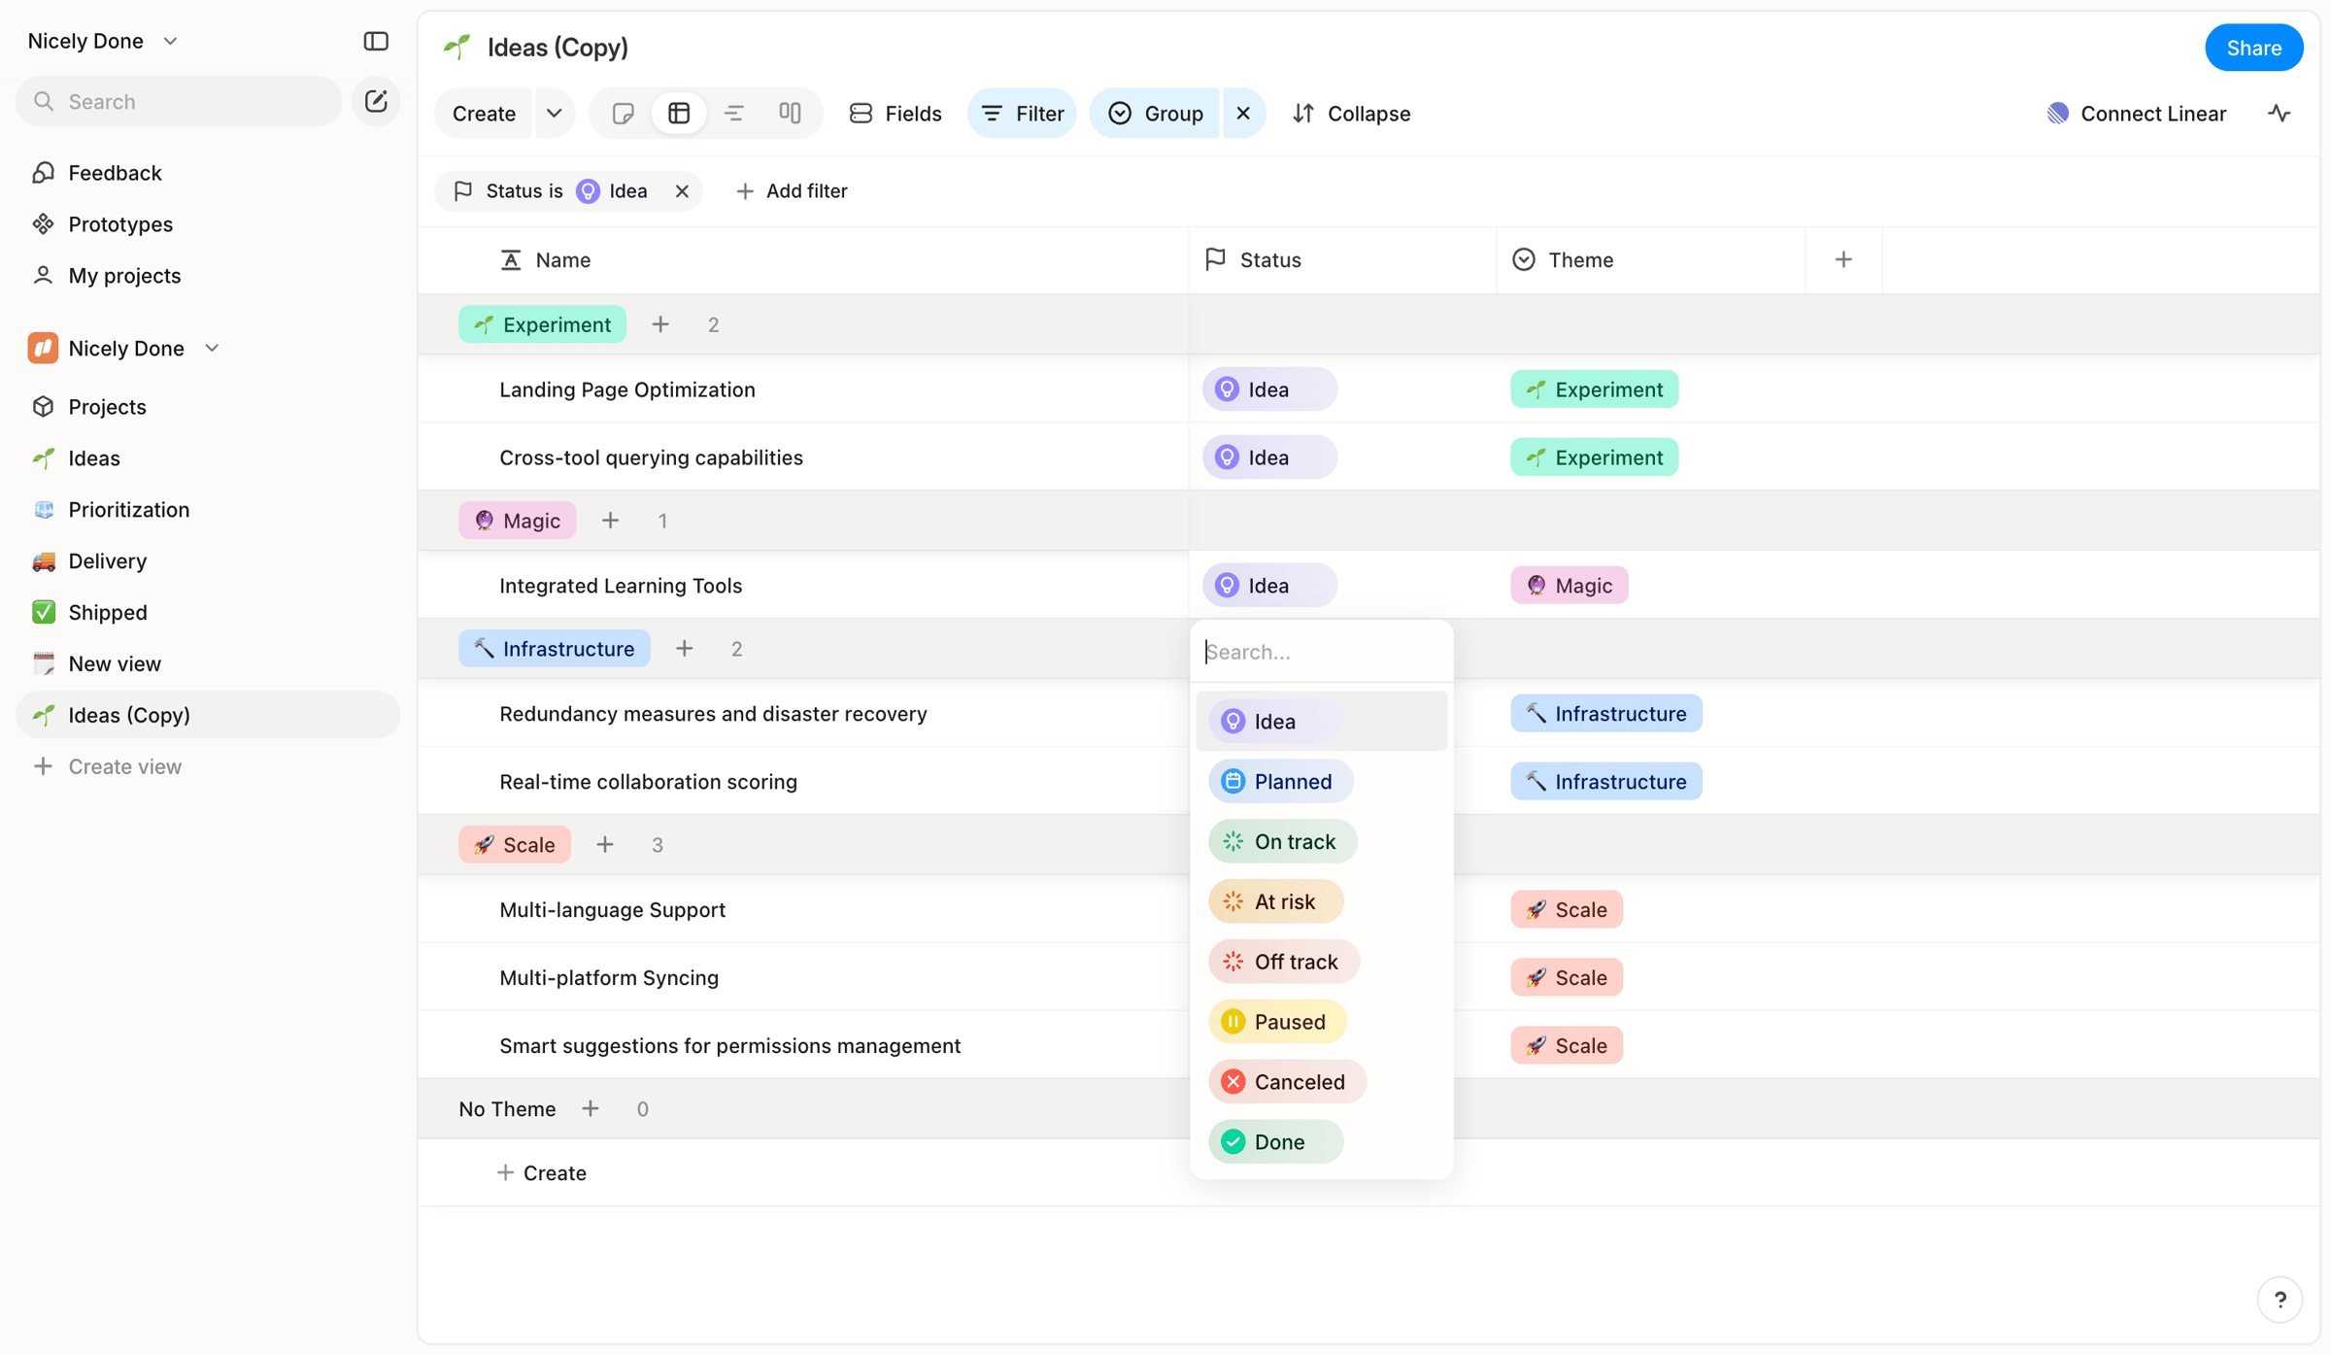Choose Done in the status list
The height and width of the screenshot is (1355, 2331).
coord(1275,1143)
